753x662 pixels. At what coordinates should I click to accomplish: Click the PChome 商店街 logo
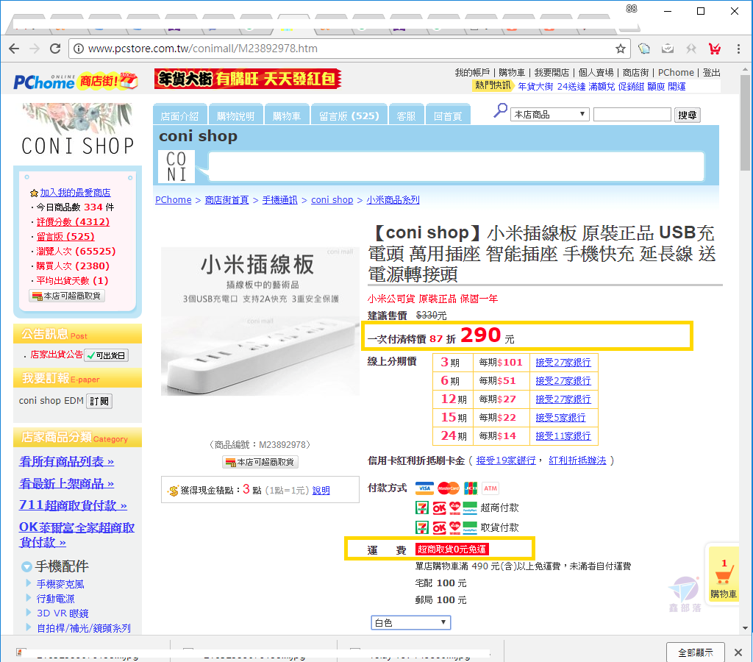[x=76, y=81]
